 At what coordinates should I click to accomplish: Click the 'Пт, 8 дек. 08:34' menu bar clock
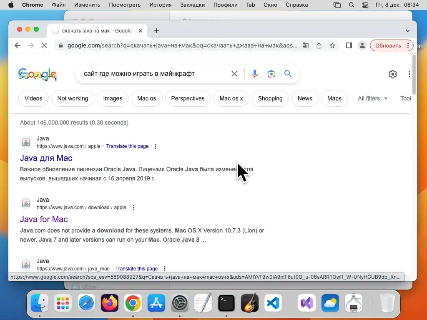pos(397,5)
